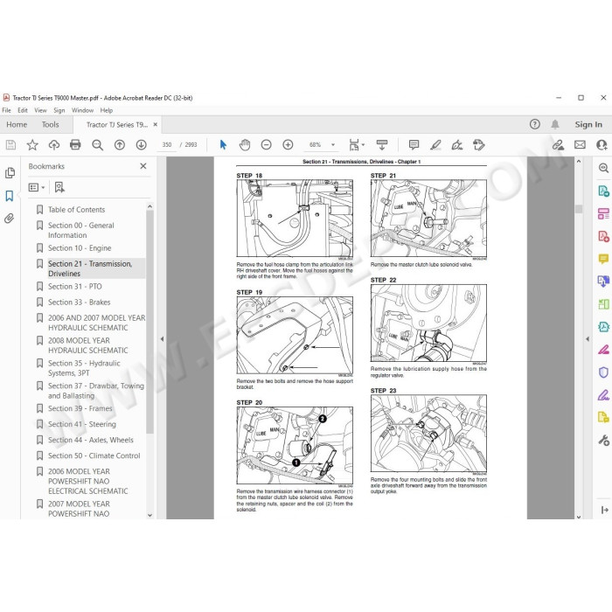The width and height of the screenshot is (612, 612).
Task: Click the page number input field
Action: [x=167, y=145]
